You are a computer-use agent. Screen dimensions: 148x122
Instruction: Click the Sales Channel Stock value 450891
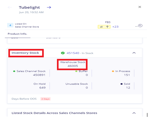click(x=39, y=75)
